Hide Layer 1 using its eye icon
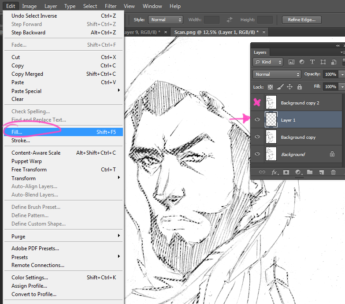This screenshot has width=345, height=304. (258, 119)
